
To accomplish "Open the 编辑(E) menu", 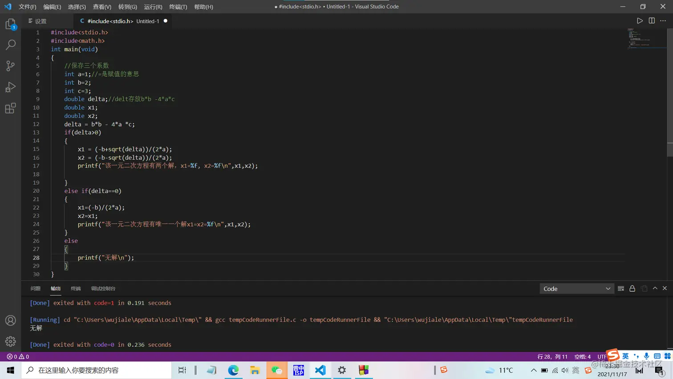I will tap(52, 7).
